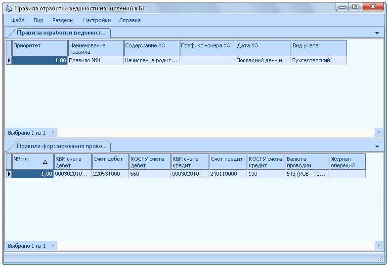Select the КБК счета дебет cell 000302010...
The height and width of the screenshot is (267, 388).
coord(73,174)
